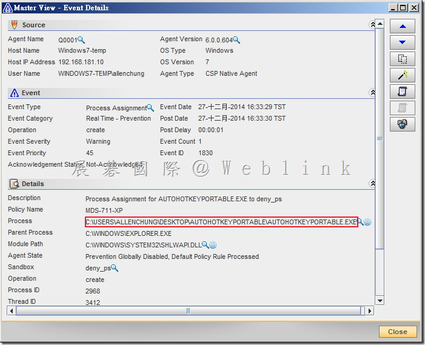
Task: Click the previous event up-arrow button
Action: coord(402,26)
